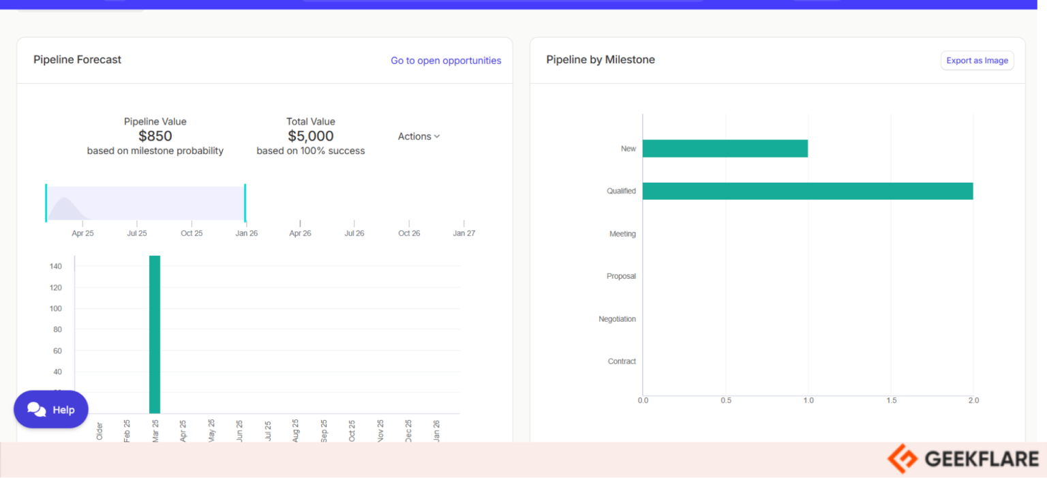Screen dimensions: 1047x478
Task: Click the speech bubble icon in Help button
Action: pos(36,409)
